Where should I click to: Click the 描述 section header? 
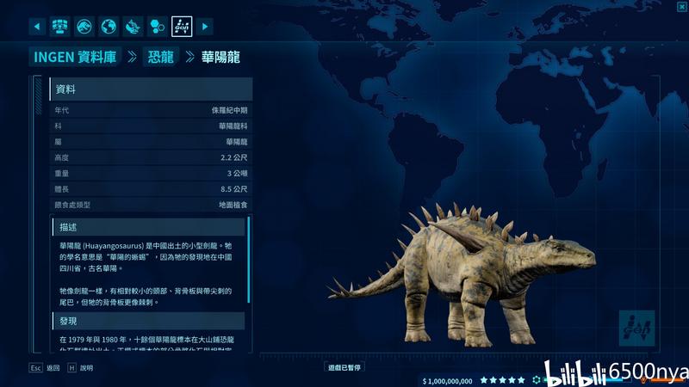pyautogui.click(x=148, y=227)
